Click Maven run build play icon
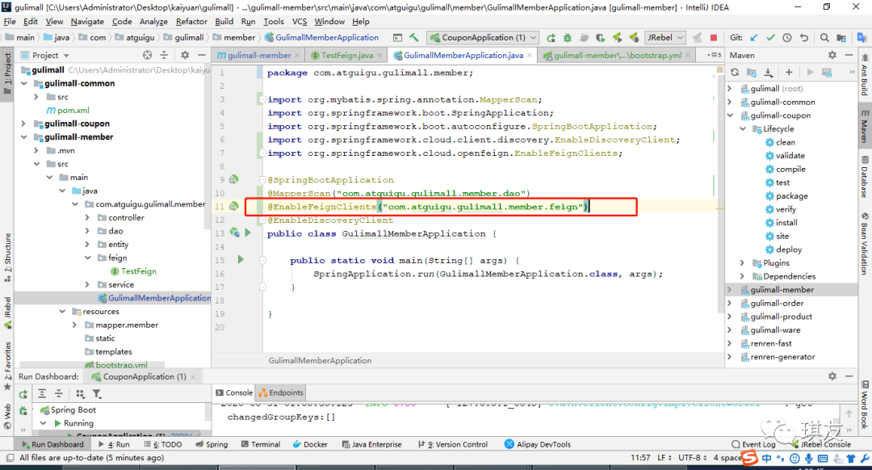Screen dimensions: 872x470 [810, 73]
